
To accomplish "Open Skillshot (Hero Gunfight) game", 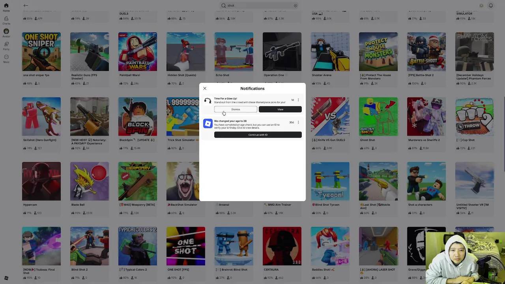I will (41, 116).
